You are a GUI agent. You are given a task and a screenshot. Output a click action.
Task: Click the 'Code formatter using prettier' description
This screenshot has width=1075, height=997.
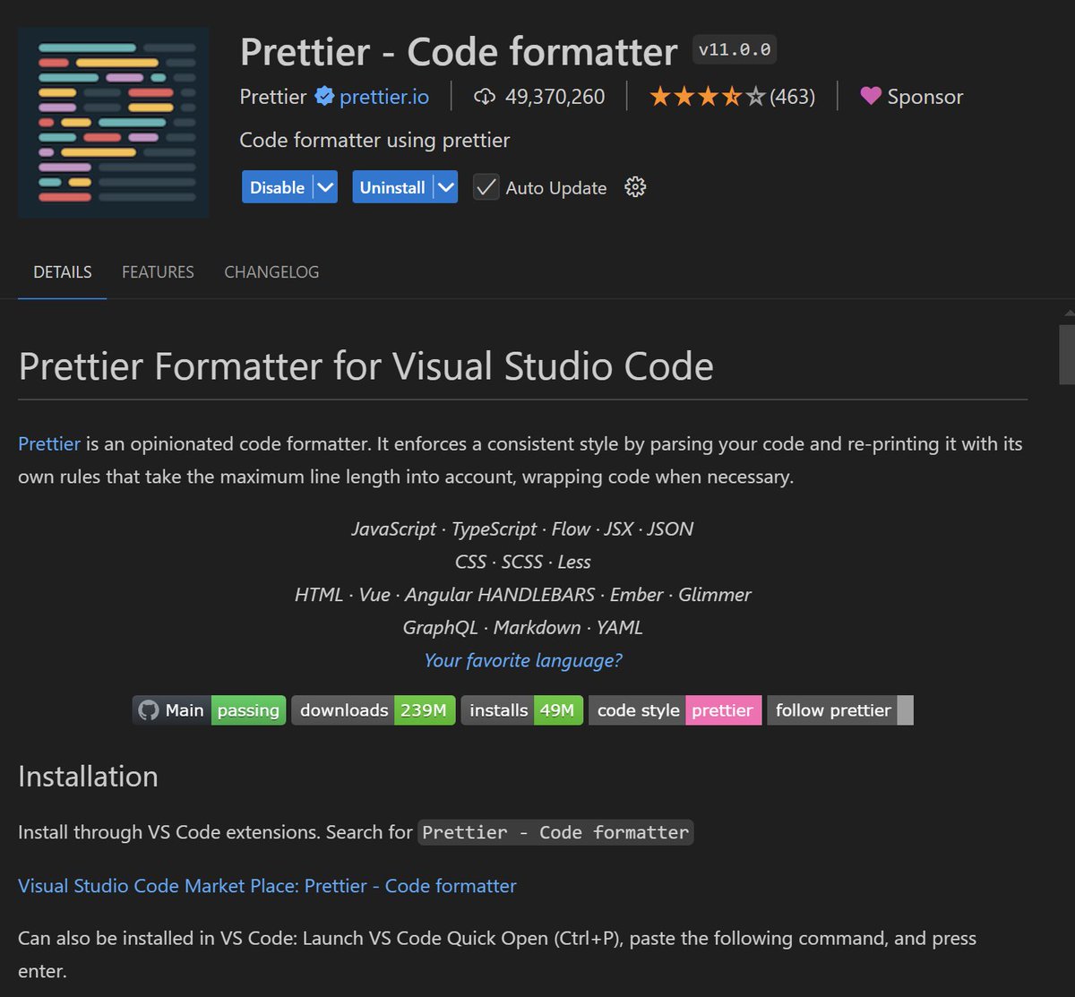pos(374,141)
